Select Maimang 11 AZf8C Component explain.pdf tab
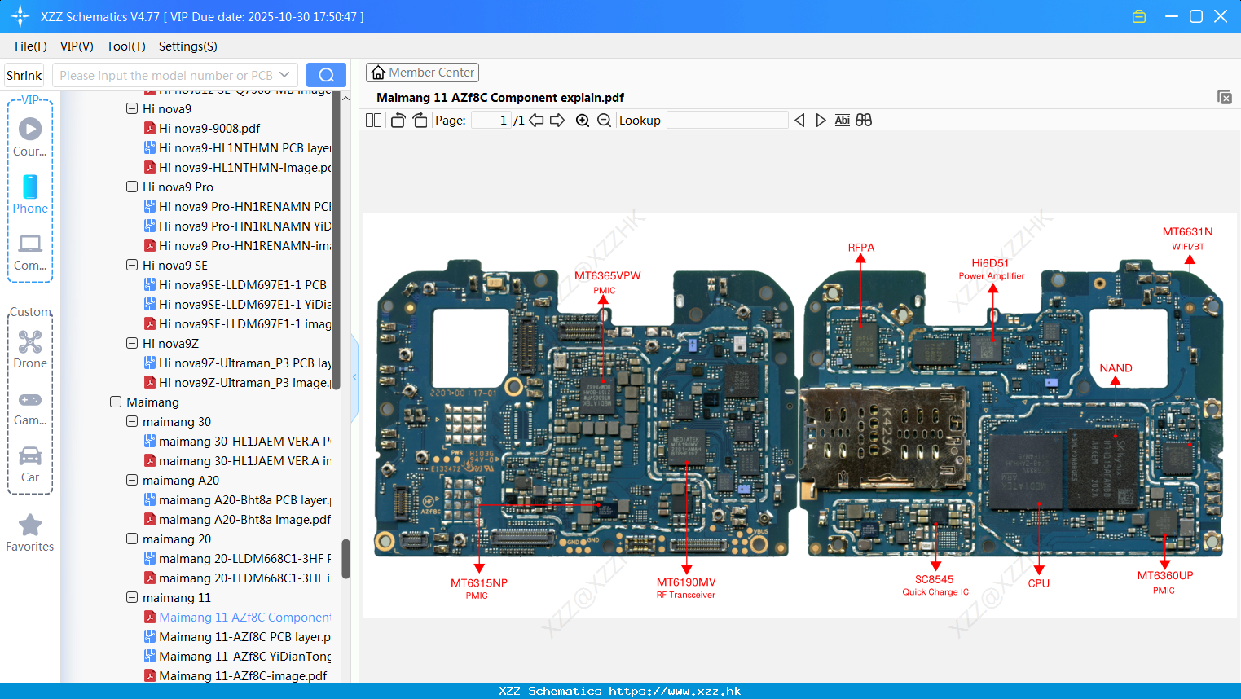This screenshot has height=699, width=1241. point(500,98)
